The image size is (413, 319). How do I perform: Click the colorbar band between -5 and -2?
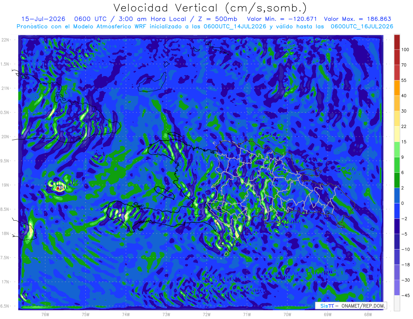[x=397, y=226]
